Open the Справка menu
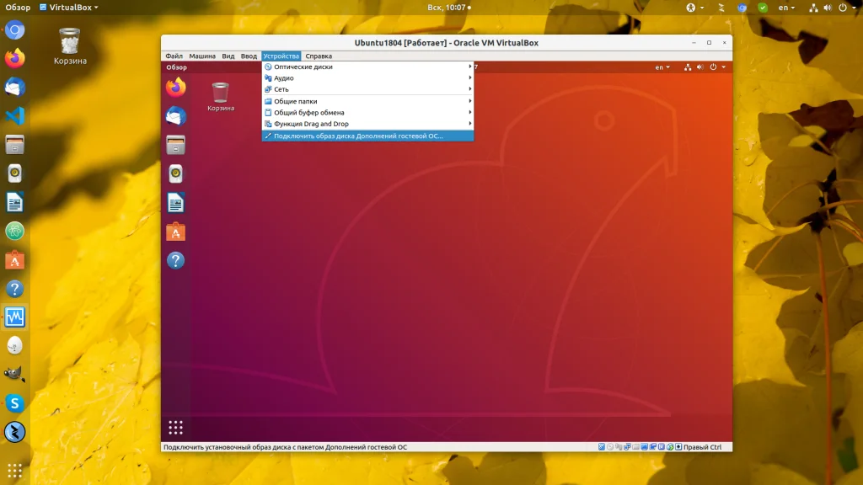863x485 pixels. 319,56
